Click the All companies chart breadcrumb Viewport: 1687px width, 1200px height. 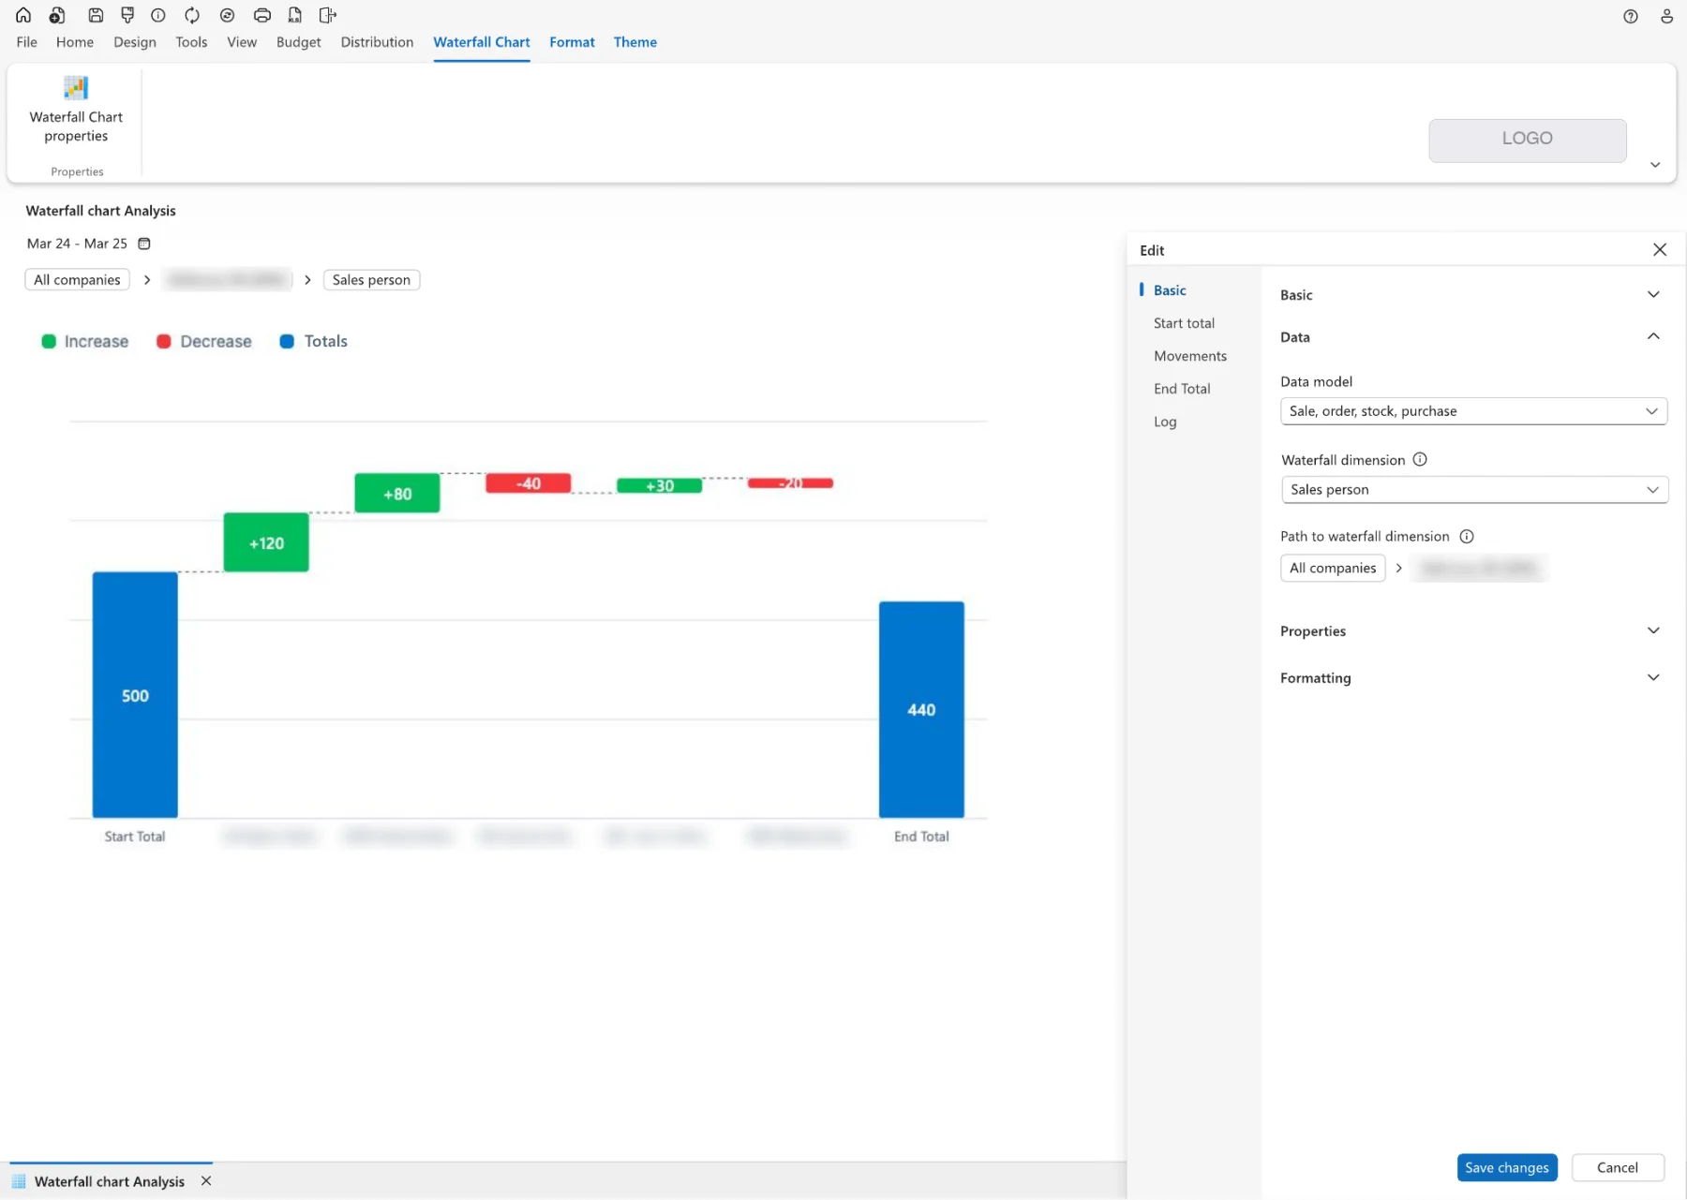77,279
